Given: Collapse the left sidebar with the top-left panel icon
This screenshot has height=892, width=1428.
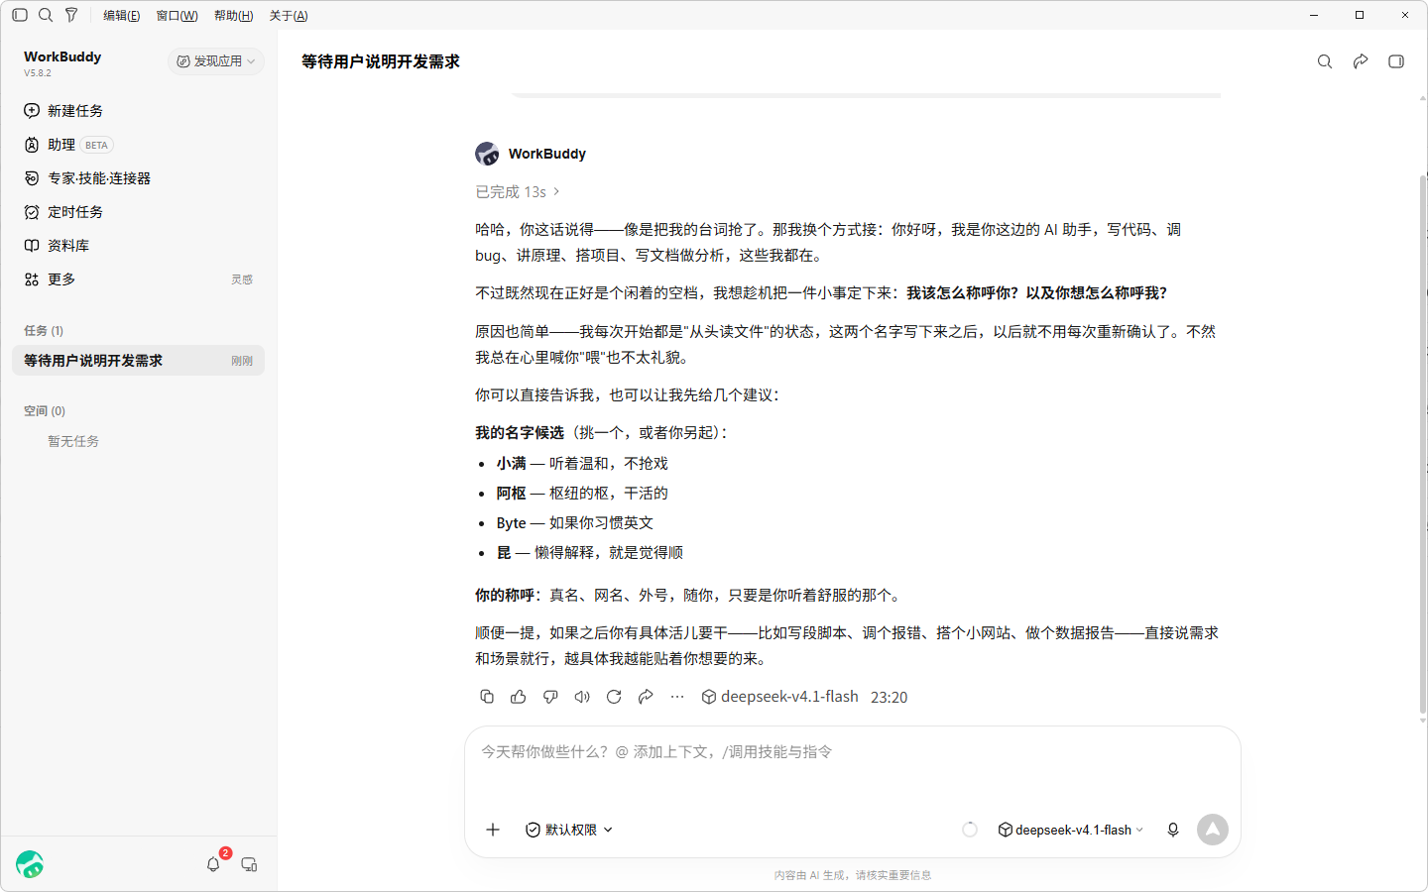Looking at the screenshot, I should click(20, 15).
